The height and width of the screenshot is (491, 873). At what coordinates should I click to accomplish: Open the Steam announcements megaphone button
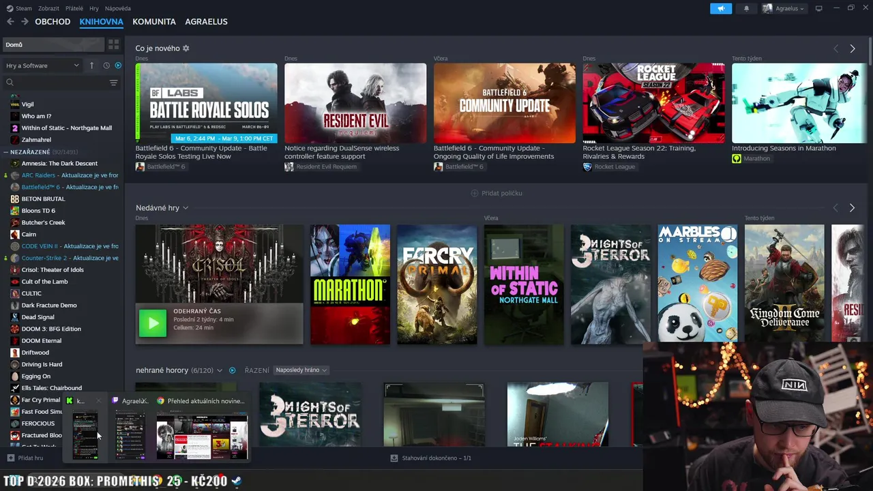click(721, 8)
